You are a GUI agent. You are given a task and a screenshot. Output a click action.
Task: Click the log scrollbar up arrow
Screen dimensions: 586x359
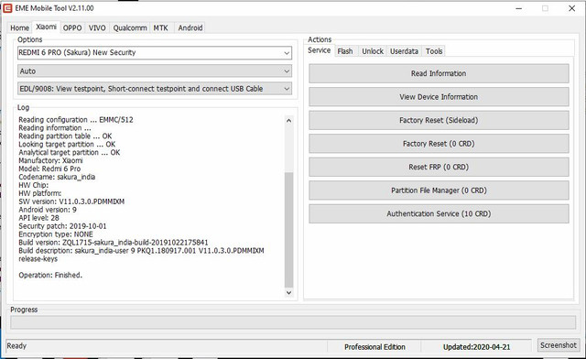(288, 120)
